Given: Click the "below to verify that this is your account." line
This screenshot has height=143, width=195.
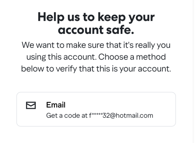Looking at the screenshot, I should [x=96, y=69].
